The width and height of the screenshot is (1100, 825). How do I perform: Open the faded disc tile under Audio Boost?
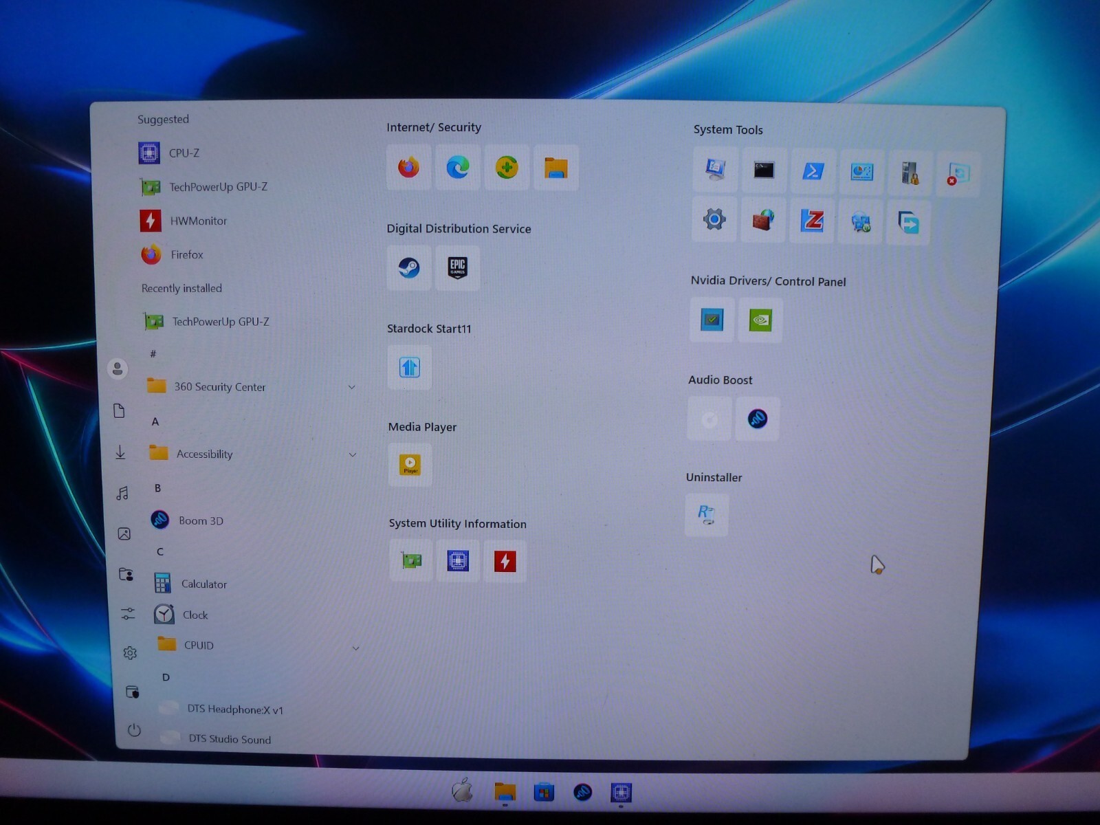tap(709, 418)
